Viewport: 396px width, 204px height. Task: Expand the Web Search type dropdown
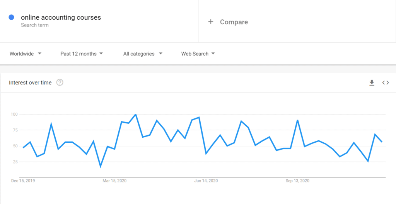[198, 54]
